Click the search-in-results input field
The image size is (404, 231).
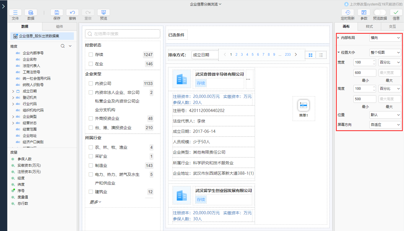(123, 34)
